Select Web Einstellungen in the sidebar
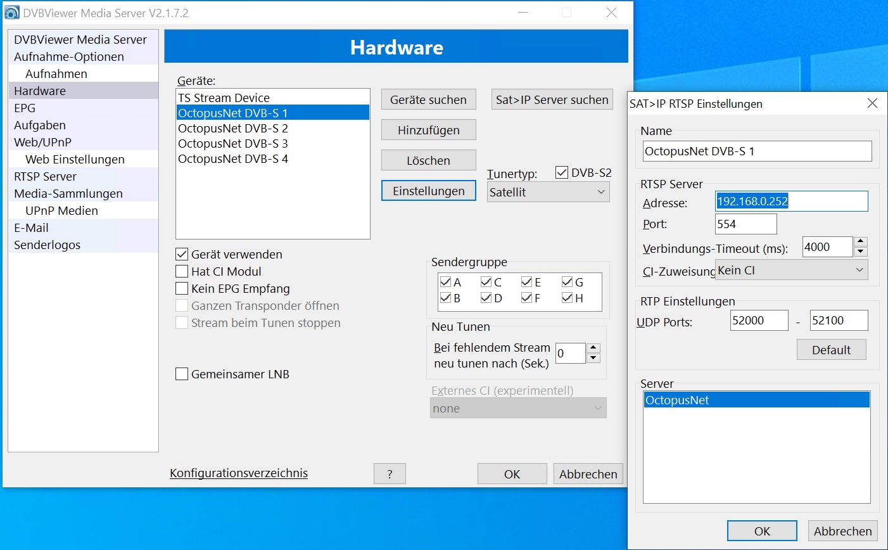888x550 pixels. pos(83,159)
